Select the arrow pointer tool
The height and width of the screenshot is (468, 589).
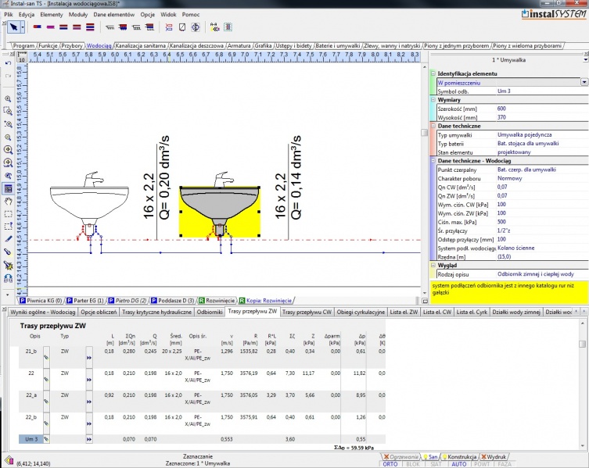click(12, 27)
